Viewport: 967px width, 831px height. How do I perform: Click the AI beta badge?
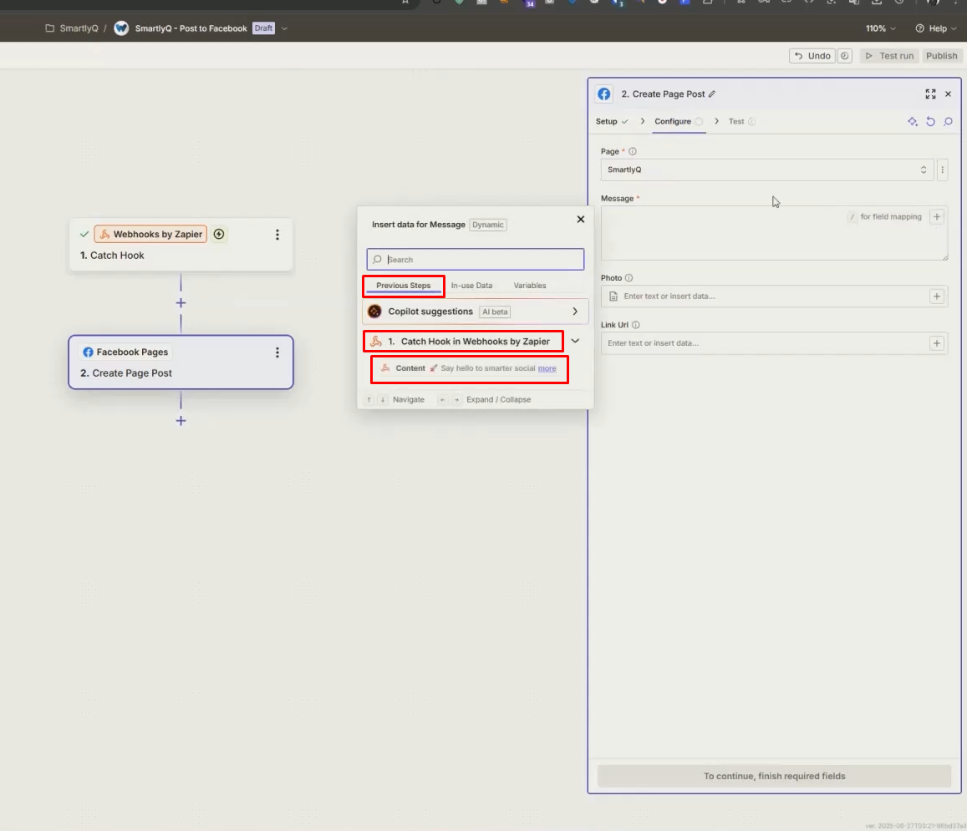click(x=495, y=312)
